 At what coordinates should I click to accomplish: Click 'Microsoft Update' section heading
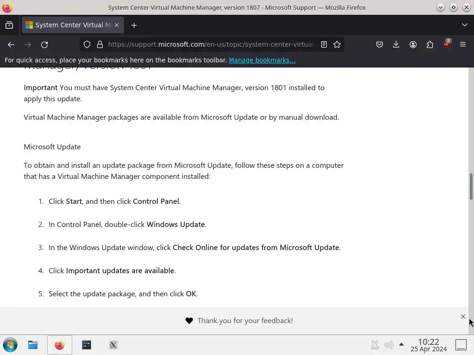point(52,147)
